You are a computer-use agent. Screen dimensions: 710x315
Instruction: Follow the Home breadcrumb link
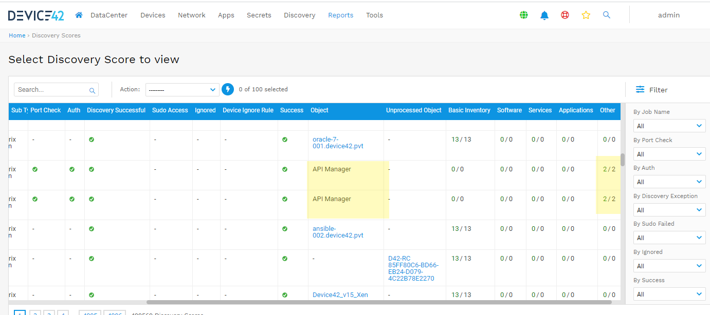click(17, 35)
